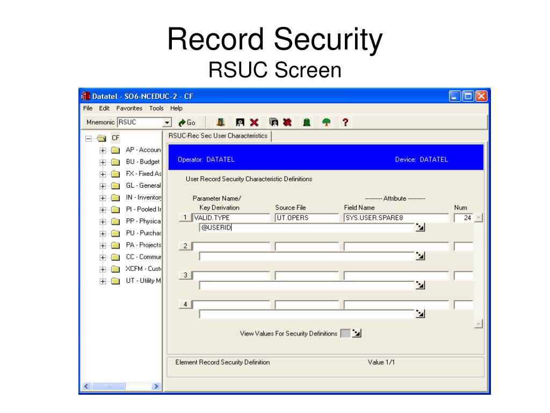The image size is (550, 413).
Task: Click the tree panel horizontal scrollbar thumb
Action: [108, 386]
